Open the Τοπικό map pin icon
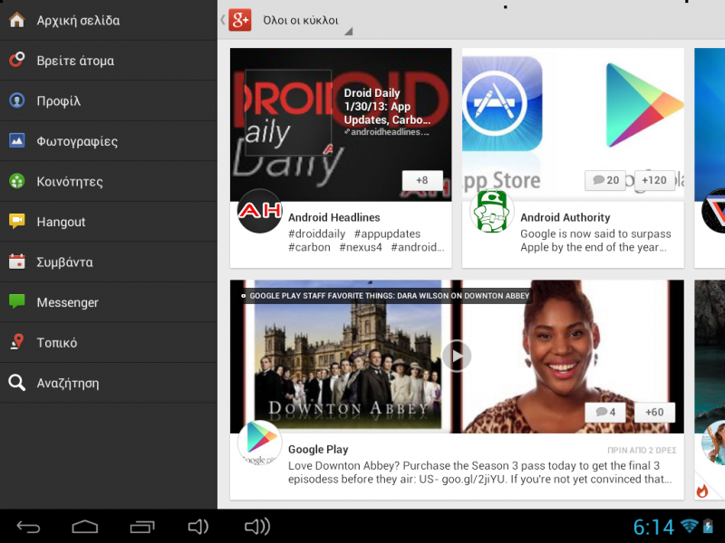 (x=17, y=342)
